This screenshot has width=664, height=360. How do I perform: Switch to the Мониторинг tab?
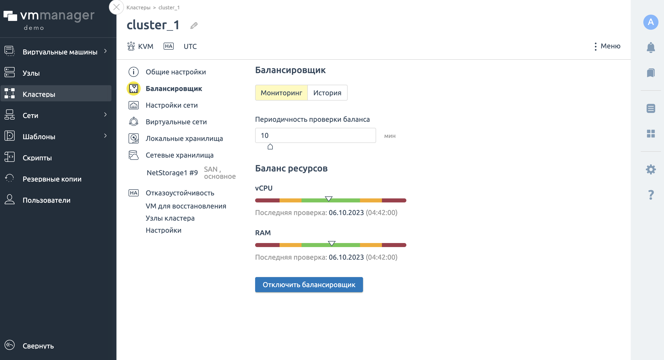click(281, 93)
